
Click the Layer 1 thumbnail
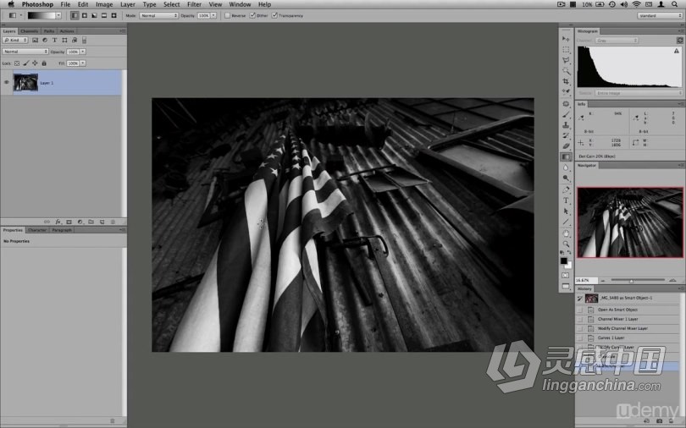pos(25,82)
